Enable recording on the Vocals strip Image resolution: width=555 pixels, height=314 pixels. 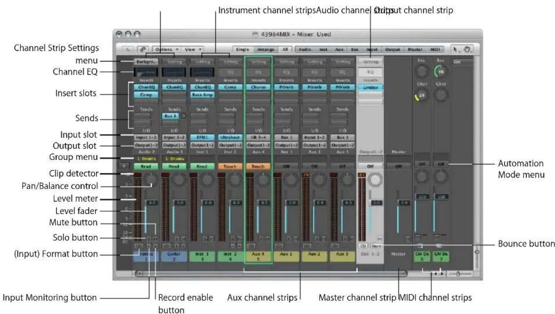(156, 246)
